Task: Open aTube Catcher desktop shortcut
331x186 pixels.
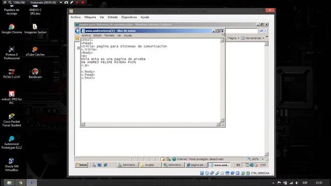Action: tap(35, 51)
